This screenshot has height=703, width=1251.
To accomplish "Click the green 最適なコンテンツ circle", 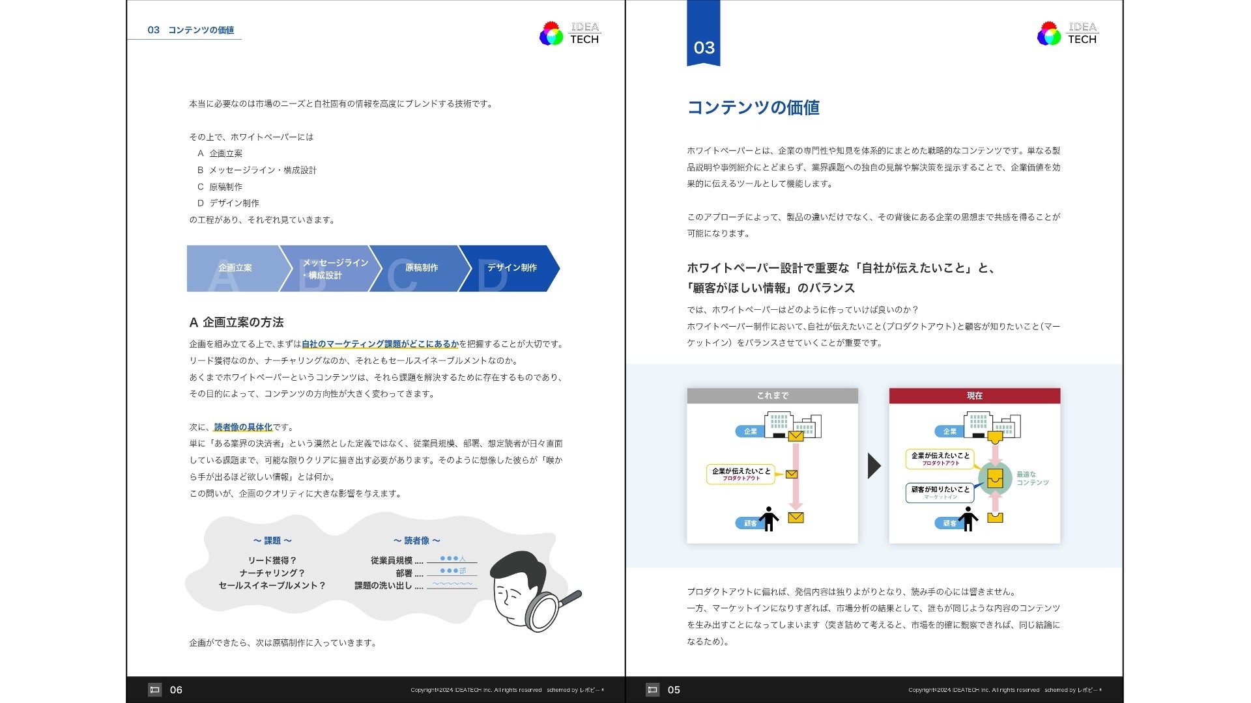I will [995, 478].
